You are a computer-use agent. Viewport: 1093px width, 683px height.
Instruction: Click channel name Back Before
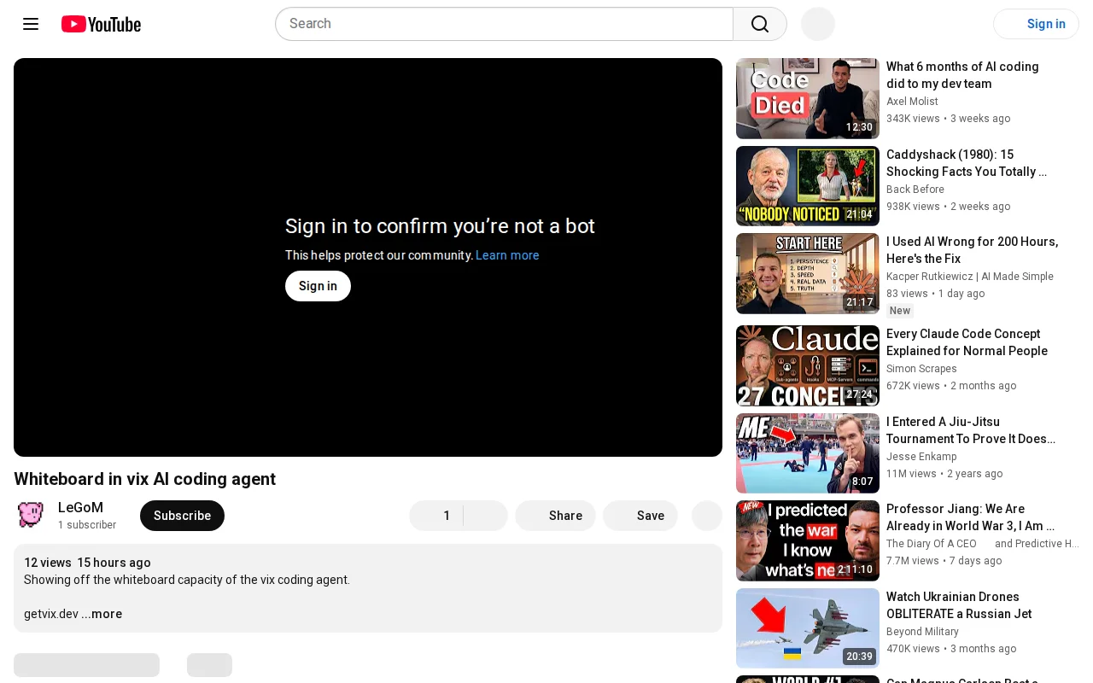pyautogui.click(x=915, y=190)
